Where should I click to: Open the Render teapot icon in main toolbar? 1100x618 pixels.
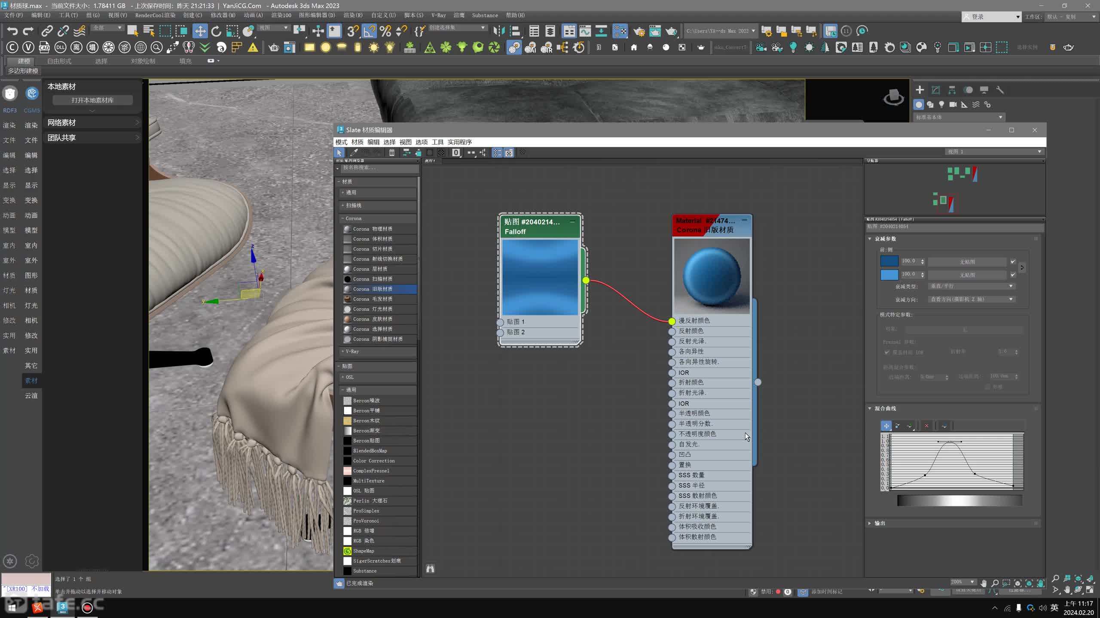671,31
